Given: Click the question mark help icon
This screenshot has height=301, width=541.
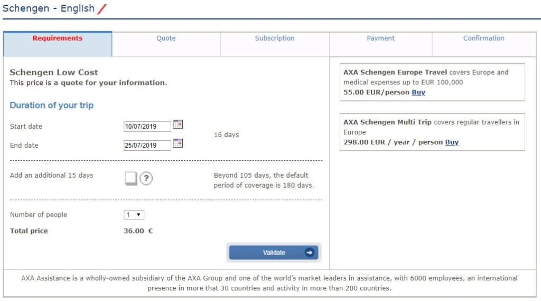Looking at the screenshot, I should tap(146, 179).
